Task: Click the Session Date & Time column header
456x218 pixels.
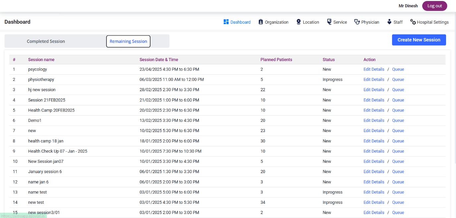Action: pos(159,60)
